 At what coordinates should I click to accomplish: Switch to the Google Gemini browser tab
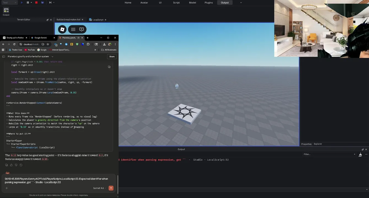coord(41,38)
